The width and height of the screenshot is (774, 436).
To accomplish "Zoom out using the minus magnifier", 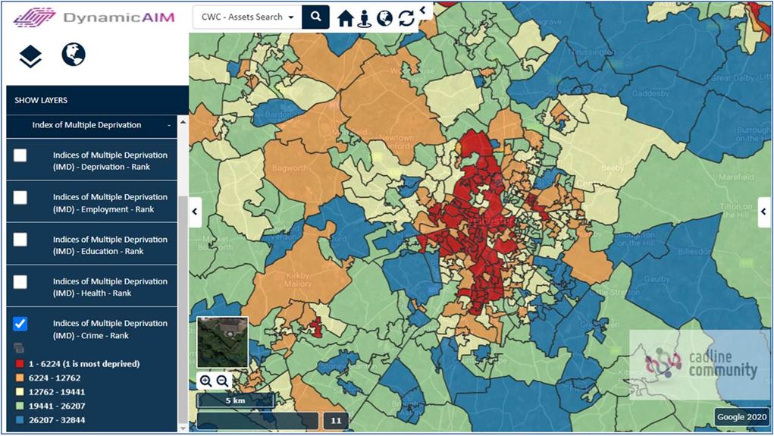I will coord(223,381).
